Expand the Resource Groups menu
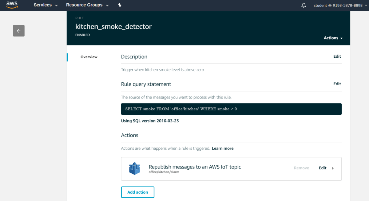Screen dimensions: 369x201 point(88,5)
